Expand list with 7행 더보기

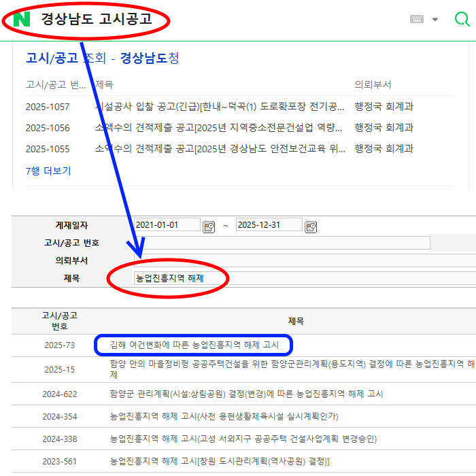[48, 171]
